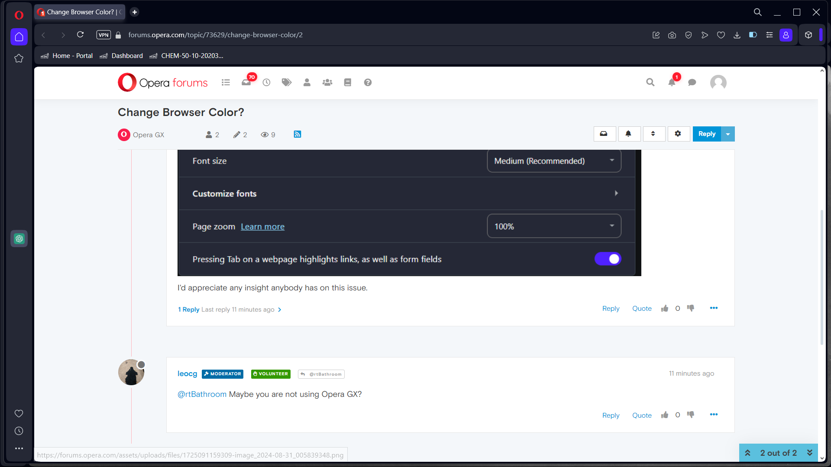The image size is (831, 467).
Task: Click the MODERATOR badge
Action: tap(223, 374)
